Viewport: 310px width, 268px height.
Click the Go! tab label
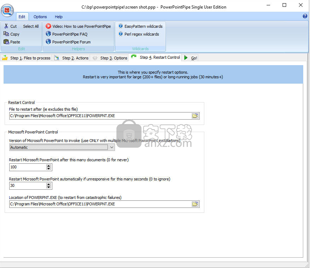tap(194, 58)
